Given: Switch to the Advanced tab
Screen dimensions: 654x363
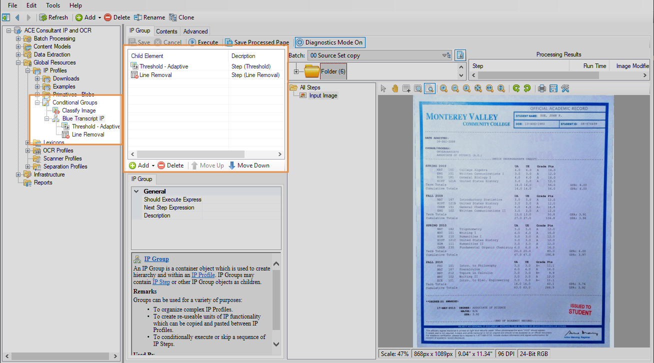Looking at the screenshot, I should (x=195, y=31).
